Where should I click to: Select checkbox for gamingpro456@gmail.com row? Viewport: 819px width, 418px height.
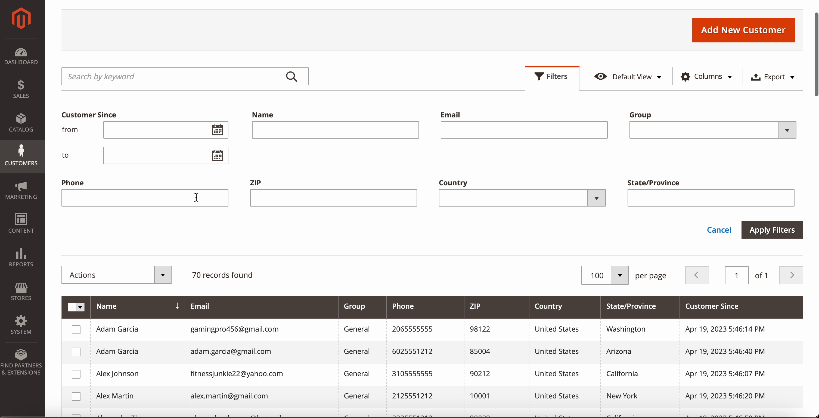click(x=76, y=330)
